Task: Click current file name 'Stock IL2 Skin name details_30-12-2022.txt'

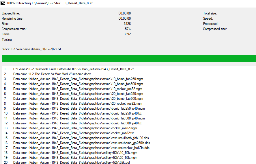Action: pyautogui.click(x=31, y=49)
